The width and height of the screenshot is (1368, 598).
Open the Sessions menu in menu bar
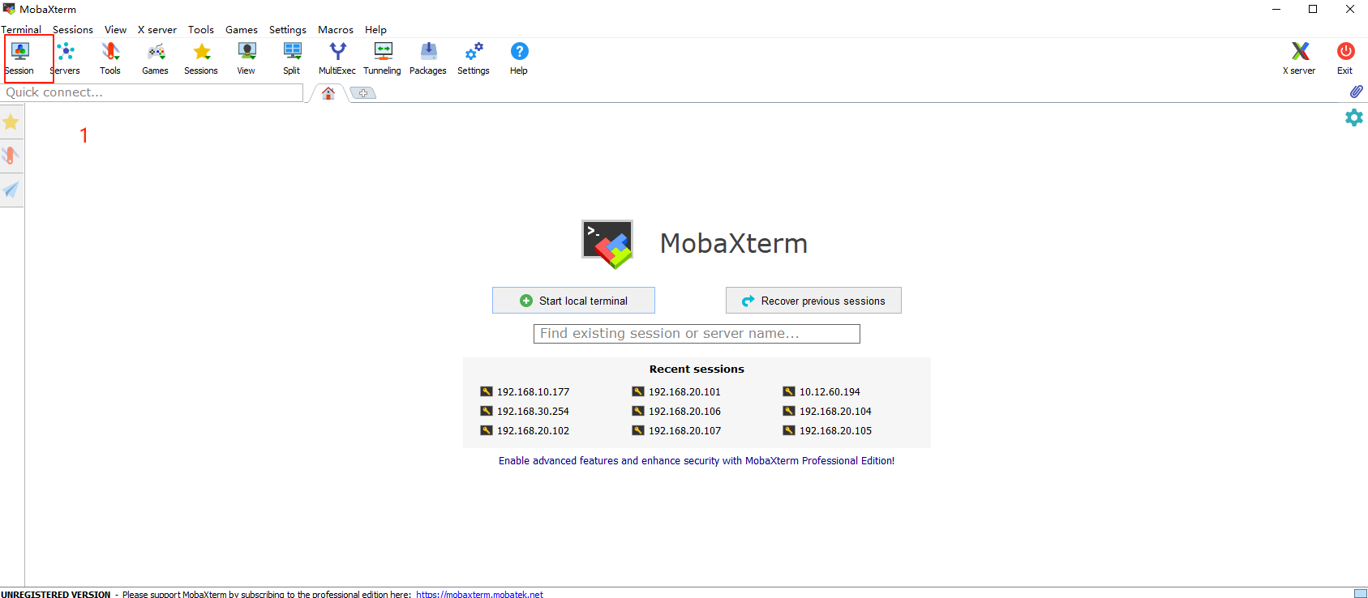73,30
